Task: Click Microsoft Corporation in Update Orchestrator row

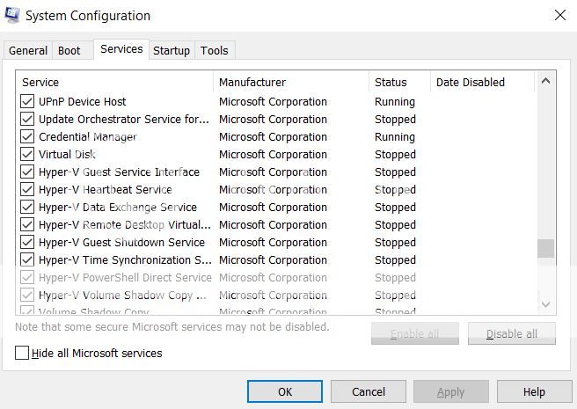Action: 273,119
